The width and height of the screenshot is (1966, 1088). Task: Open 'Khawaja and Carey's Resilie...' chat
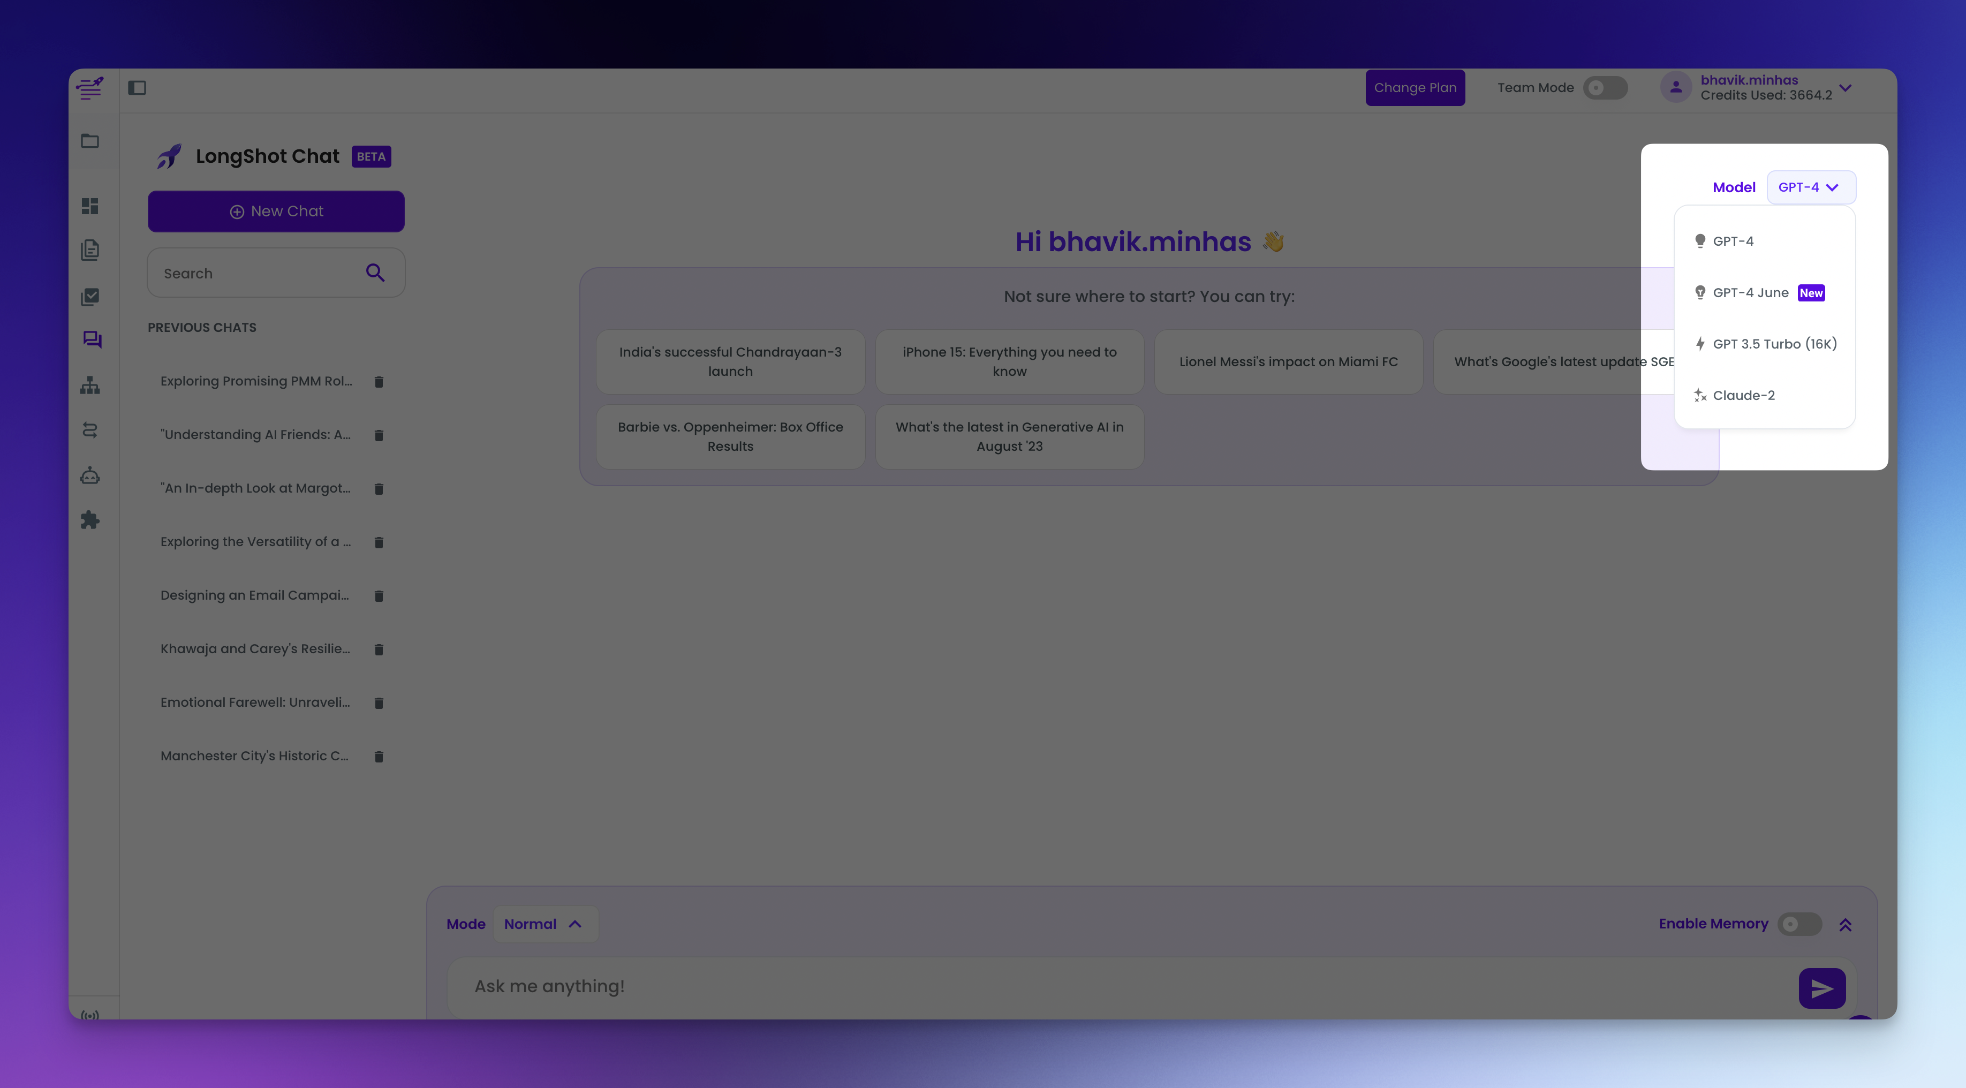(256, 648)
